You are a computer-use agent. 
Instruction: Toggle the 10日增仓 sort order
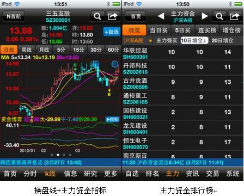(194, 40)
